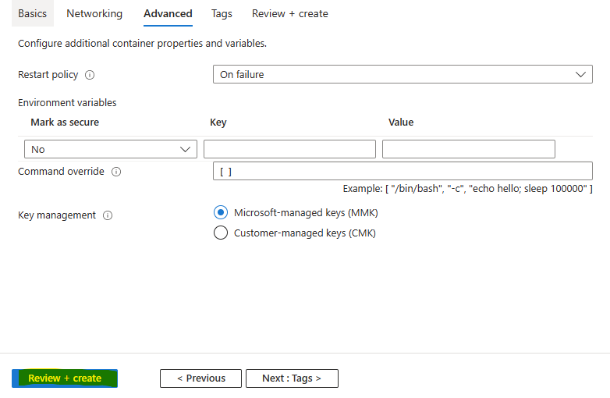The height and width of the screenshot is (398, 610).
Task: Click the Key column header
Action: pyautogui.click(x=218, y=123)
